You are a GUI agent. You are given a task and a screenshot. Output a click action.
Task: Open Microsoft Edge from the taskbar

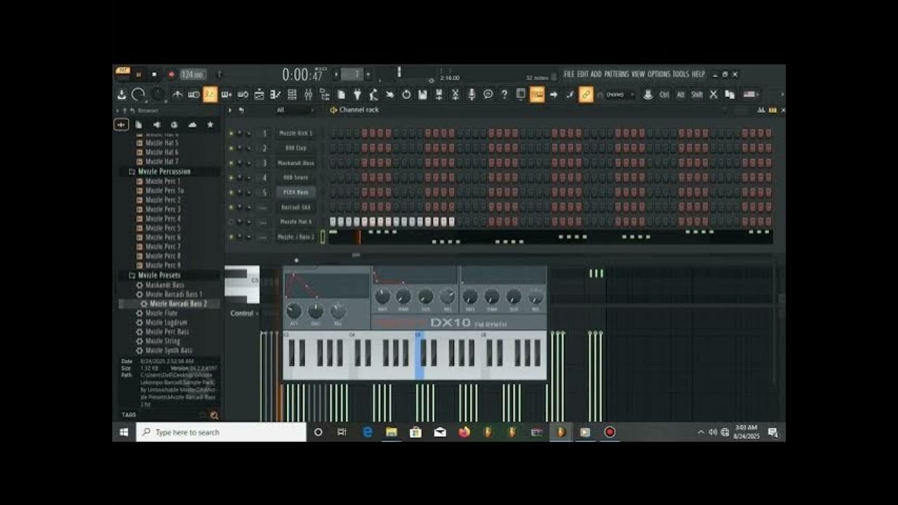[x=367, y=432]
